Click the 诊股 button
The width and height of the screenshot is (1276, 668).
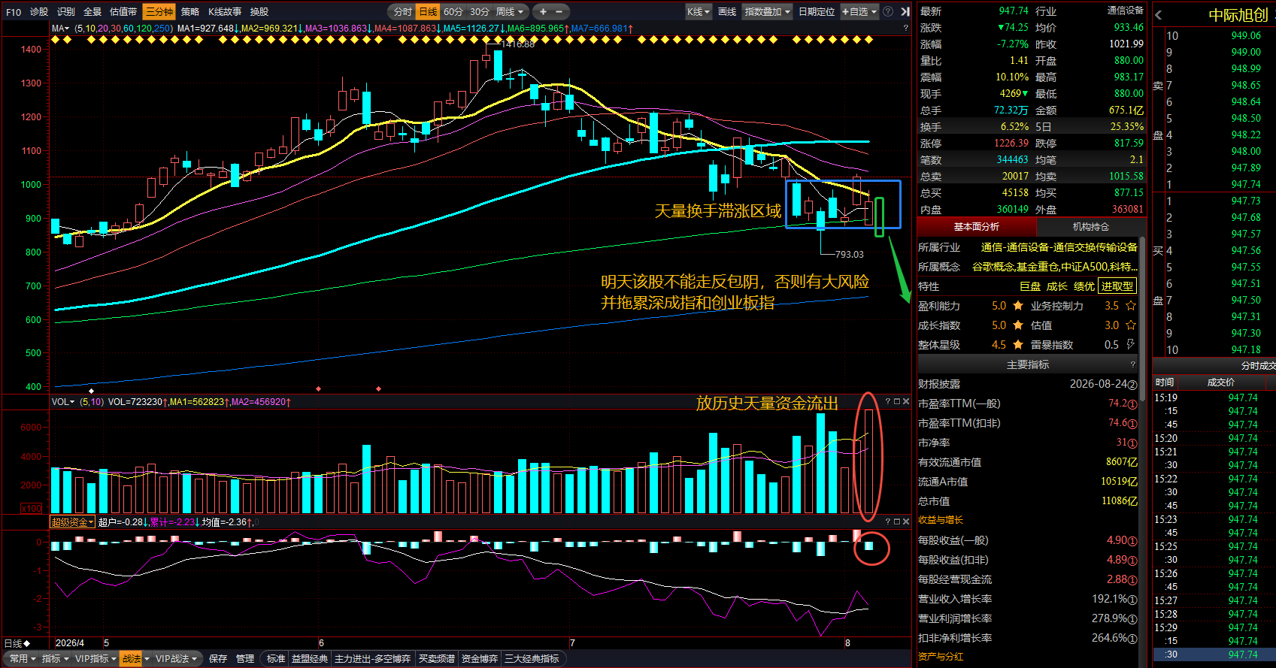pos(39,11)
